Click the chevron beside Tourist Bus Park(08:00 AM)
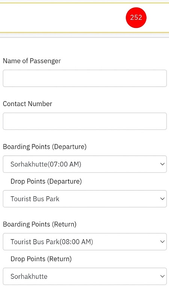This screenshot has width=169, height=301. point(162,242)
